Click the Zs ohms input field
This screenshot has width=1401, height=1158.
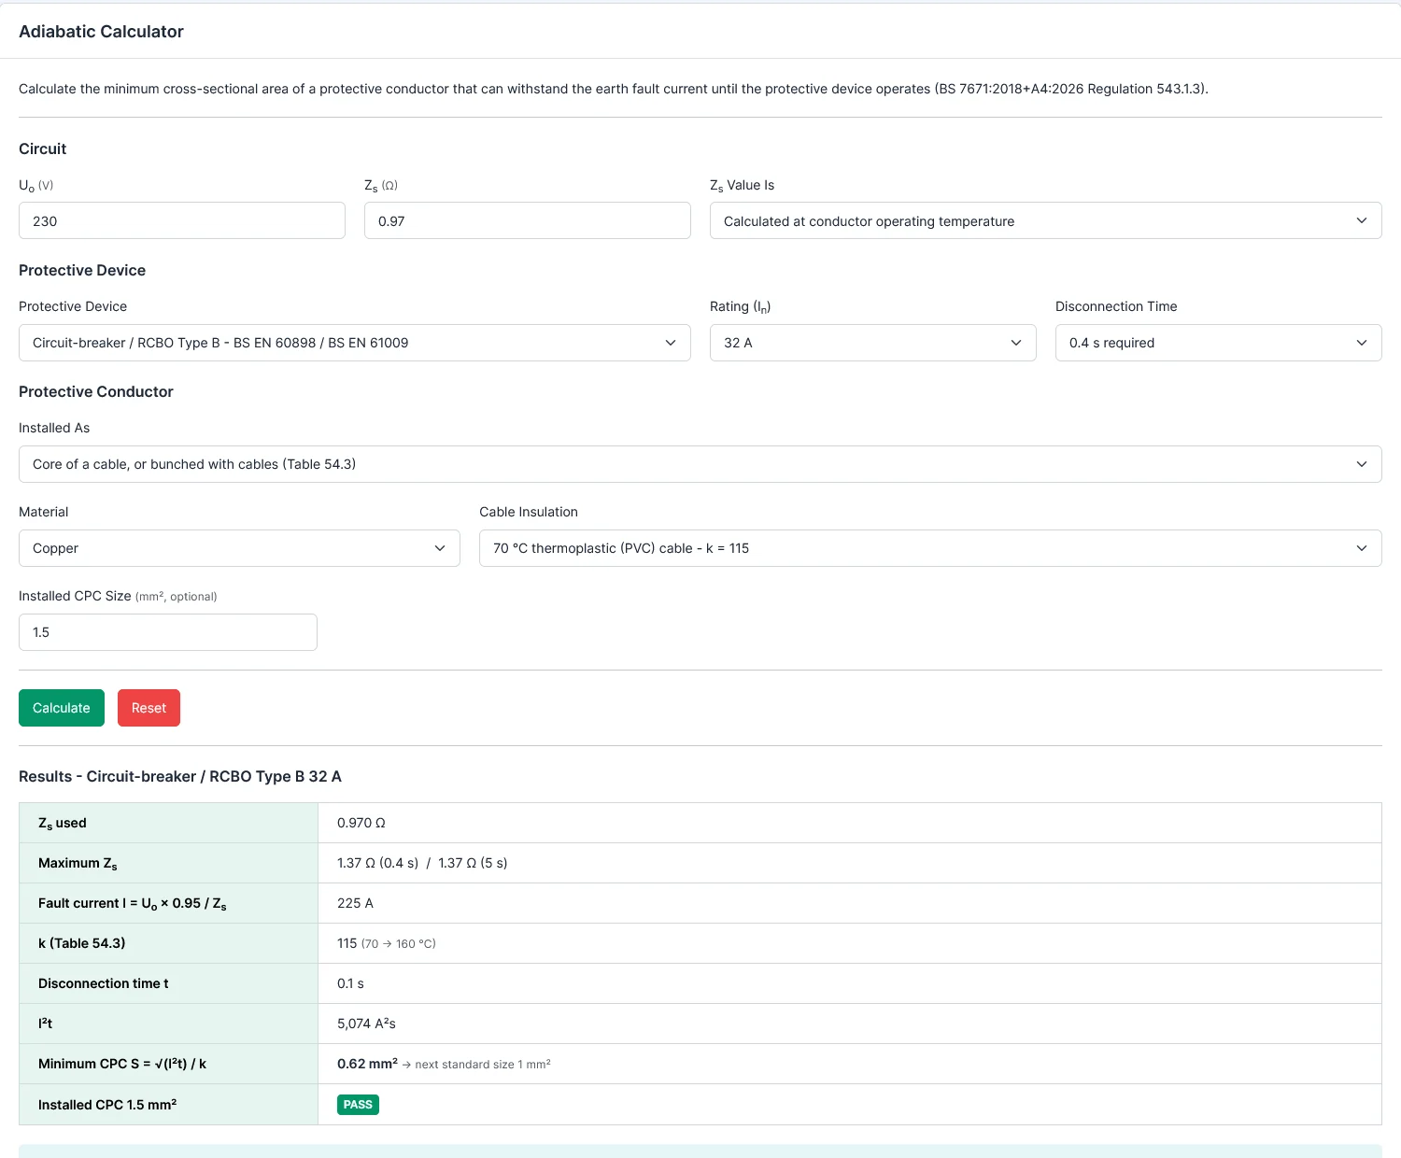(528, 221)
